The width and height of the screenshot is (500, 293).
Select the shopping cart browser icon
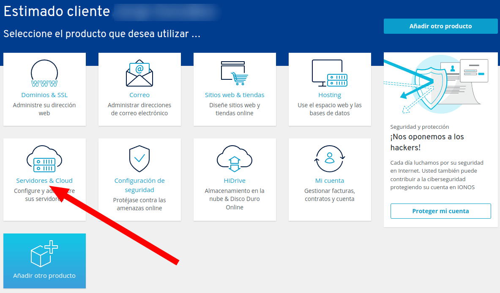click(x=234, y=73)
